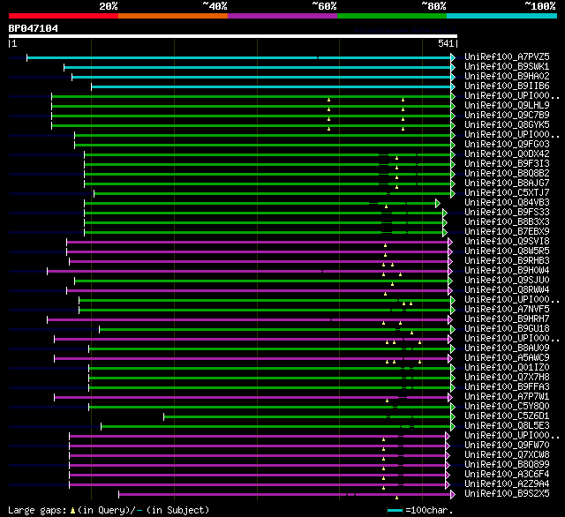565x517 pixels.
Task: Select label UniRef100_A7NVF5
Action: click(507, 310)
